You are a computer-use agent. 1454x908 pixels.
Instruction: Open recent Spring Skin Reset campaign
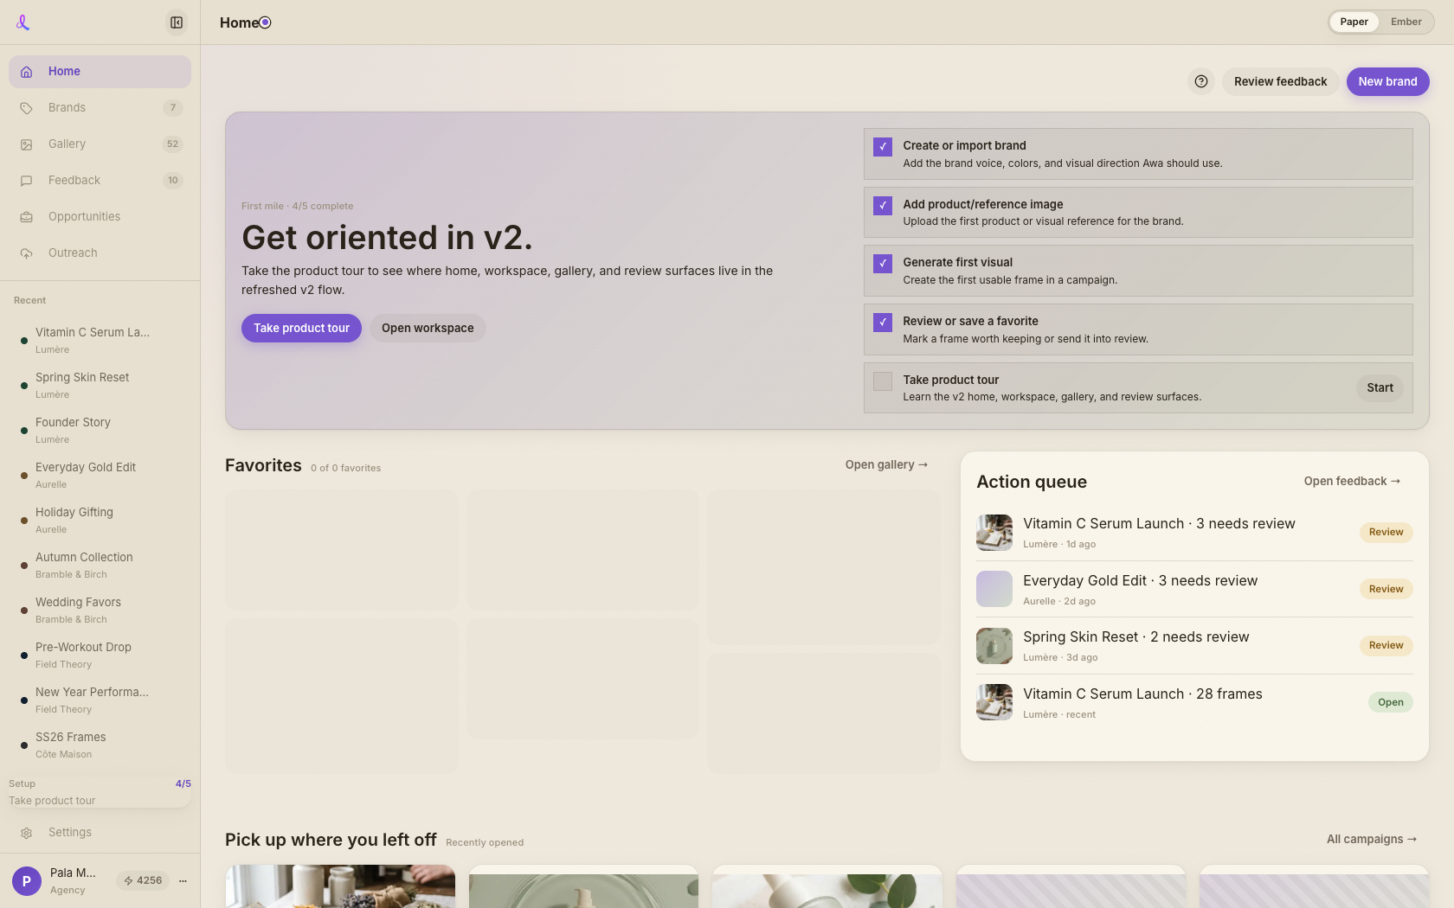coord(100,386)
